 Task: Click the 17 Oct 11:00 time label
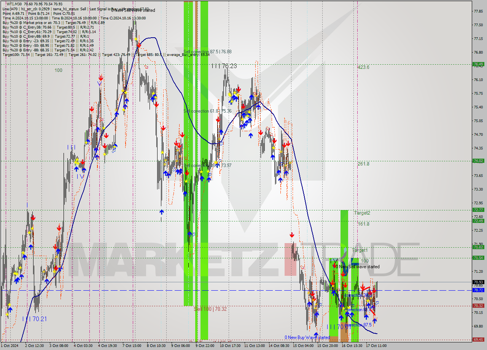377,346
